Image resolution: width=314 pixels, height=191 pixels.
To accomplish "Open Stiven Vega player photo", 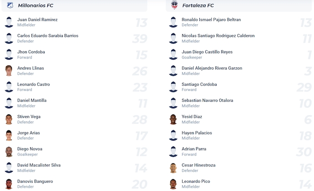I will pos(9,119).
